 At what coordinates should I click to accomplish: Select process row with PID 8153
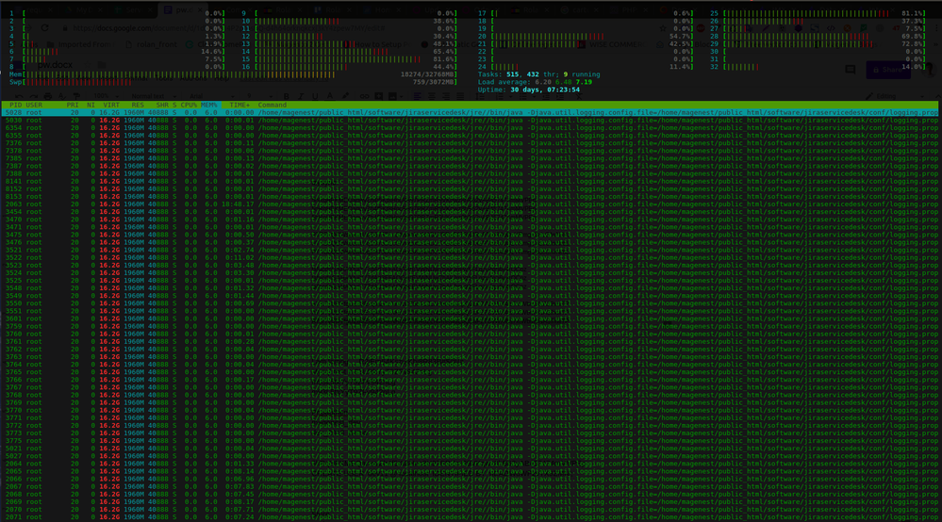pos(470,197)
